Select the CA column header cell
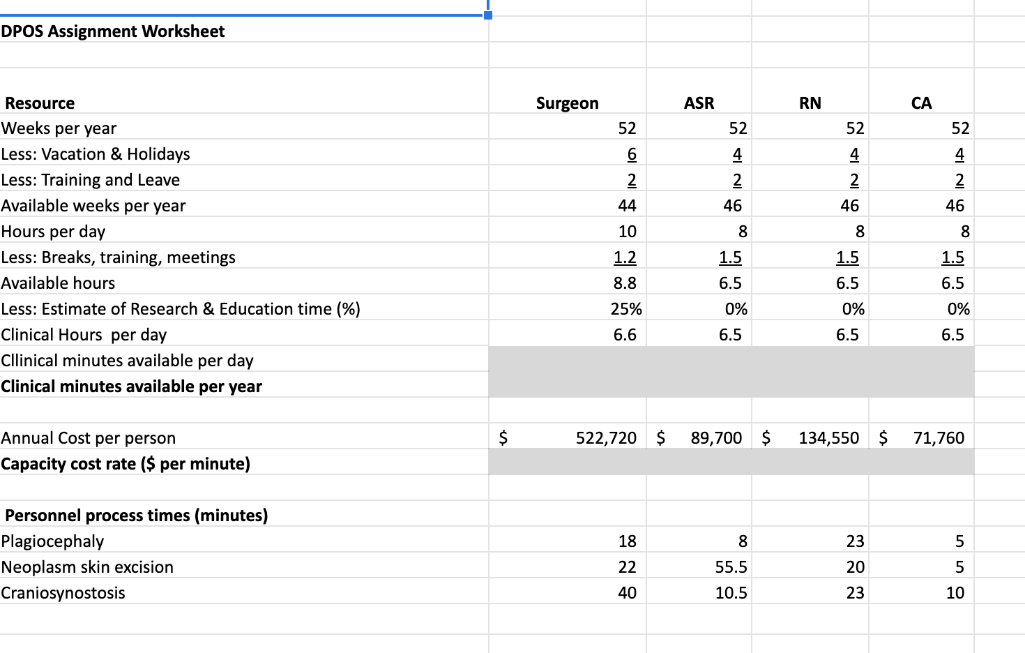This screenshot has height=653, width=1025. 921,103
